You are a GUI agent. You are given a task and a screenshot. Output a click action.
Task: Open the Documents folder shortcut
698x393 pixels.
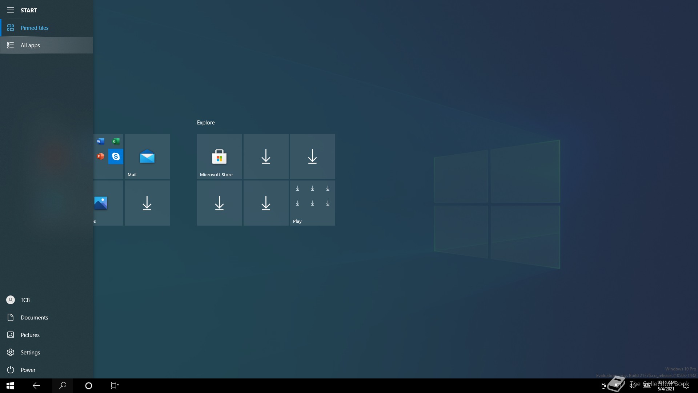click(47, 317)
